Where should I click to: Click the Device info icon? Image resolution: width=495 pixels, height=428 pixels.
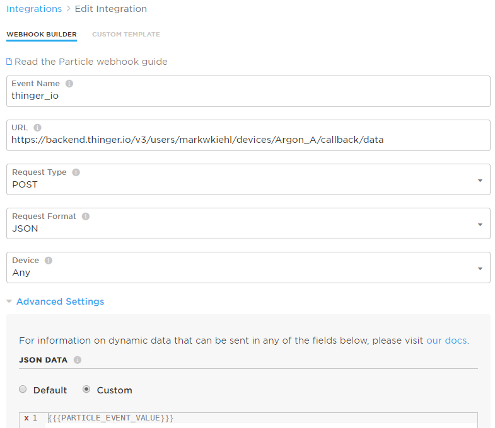click(x=49, y=261)
